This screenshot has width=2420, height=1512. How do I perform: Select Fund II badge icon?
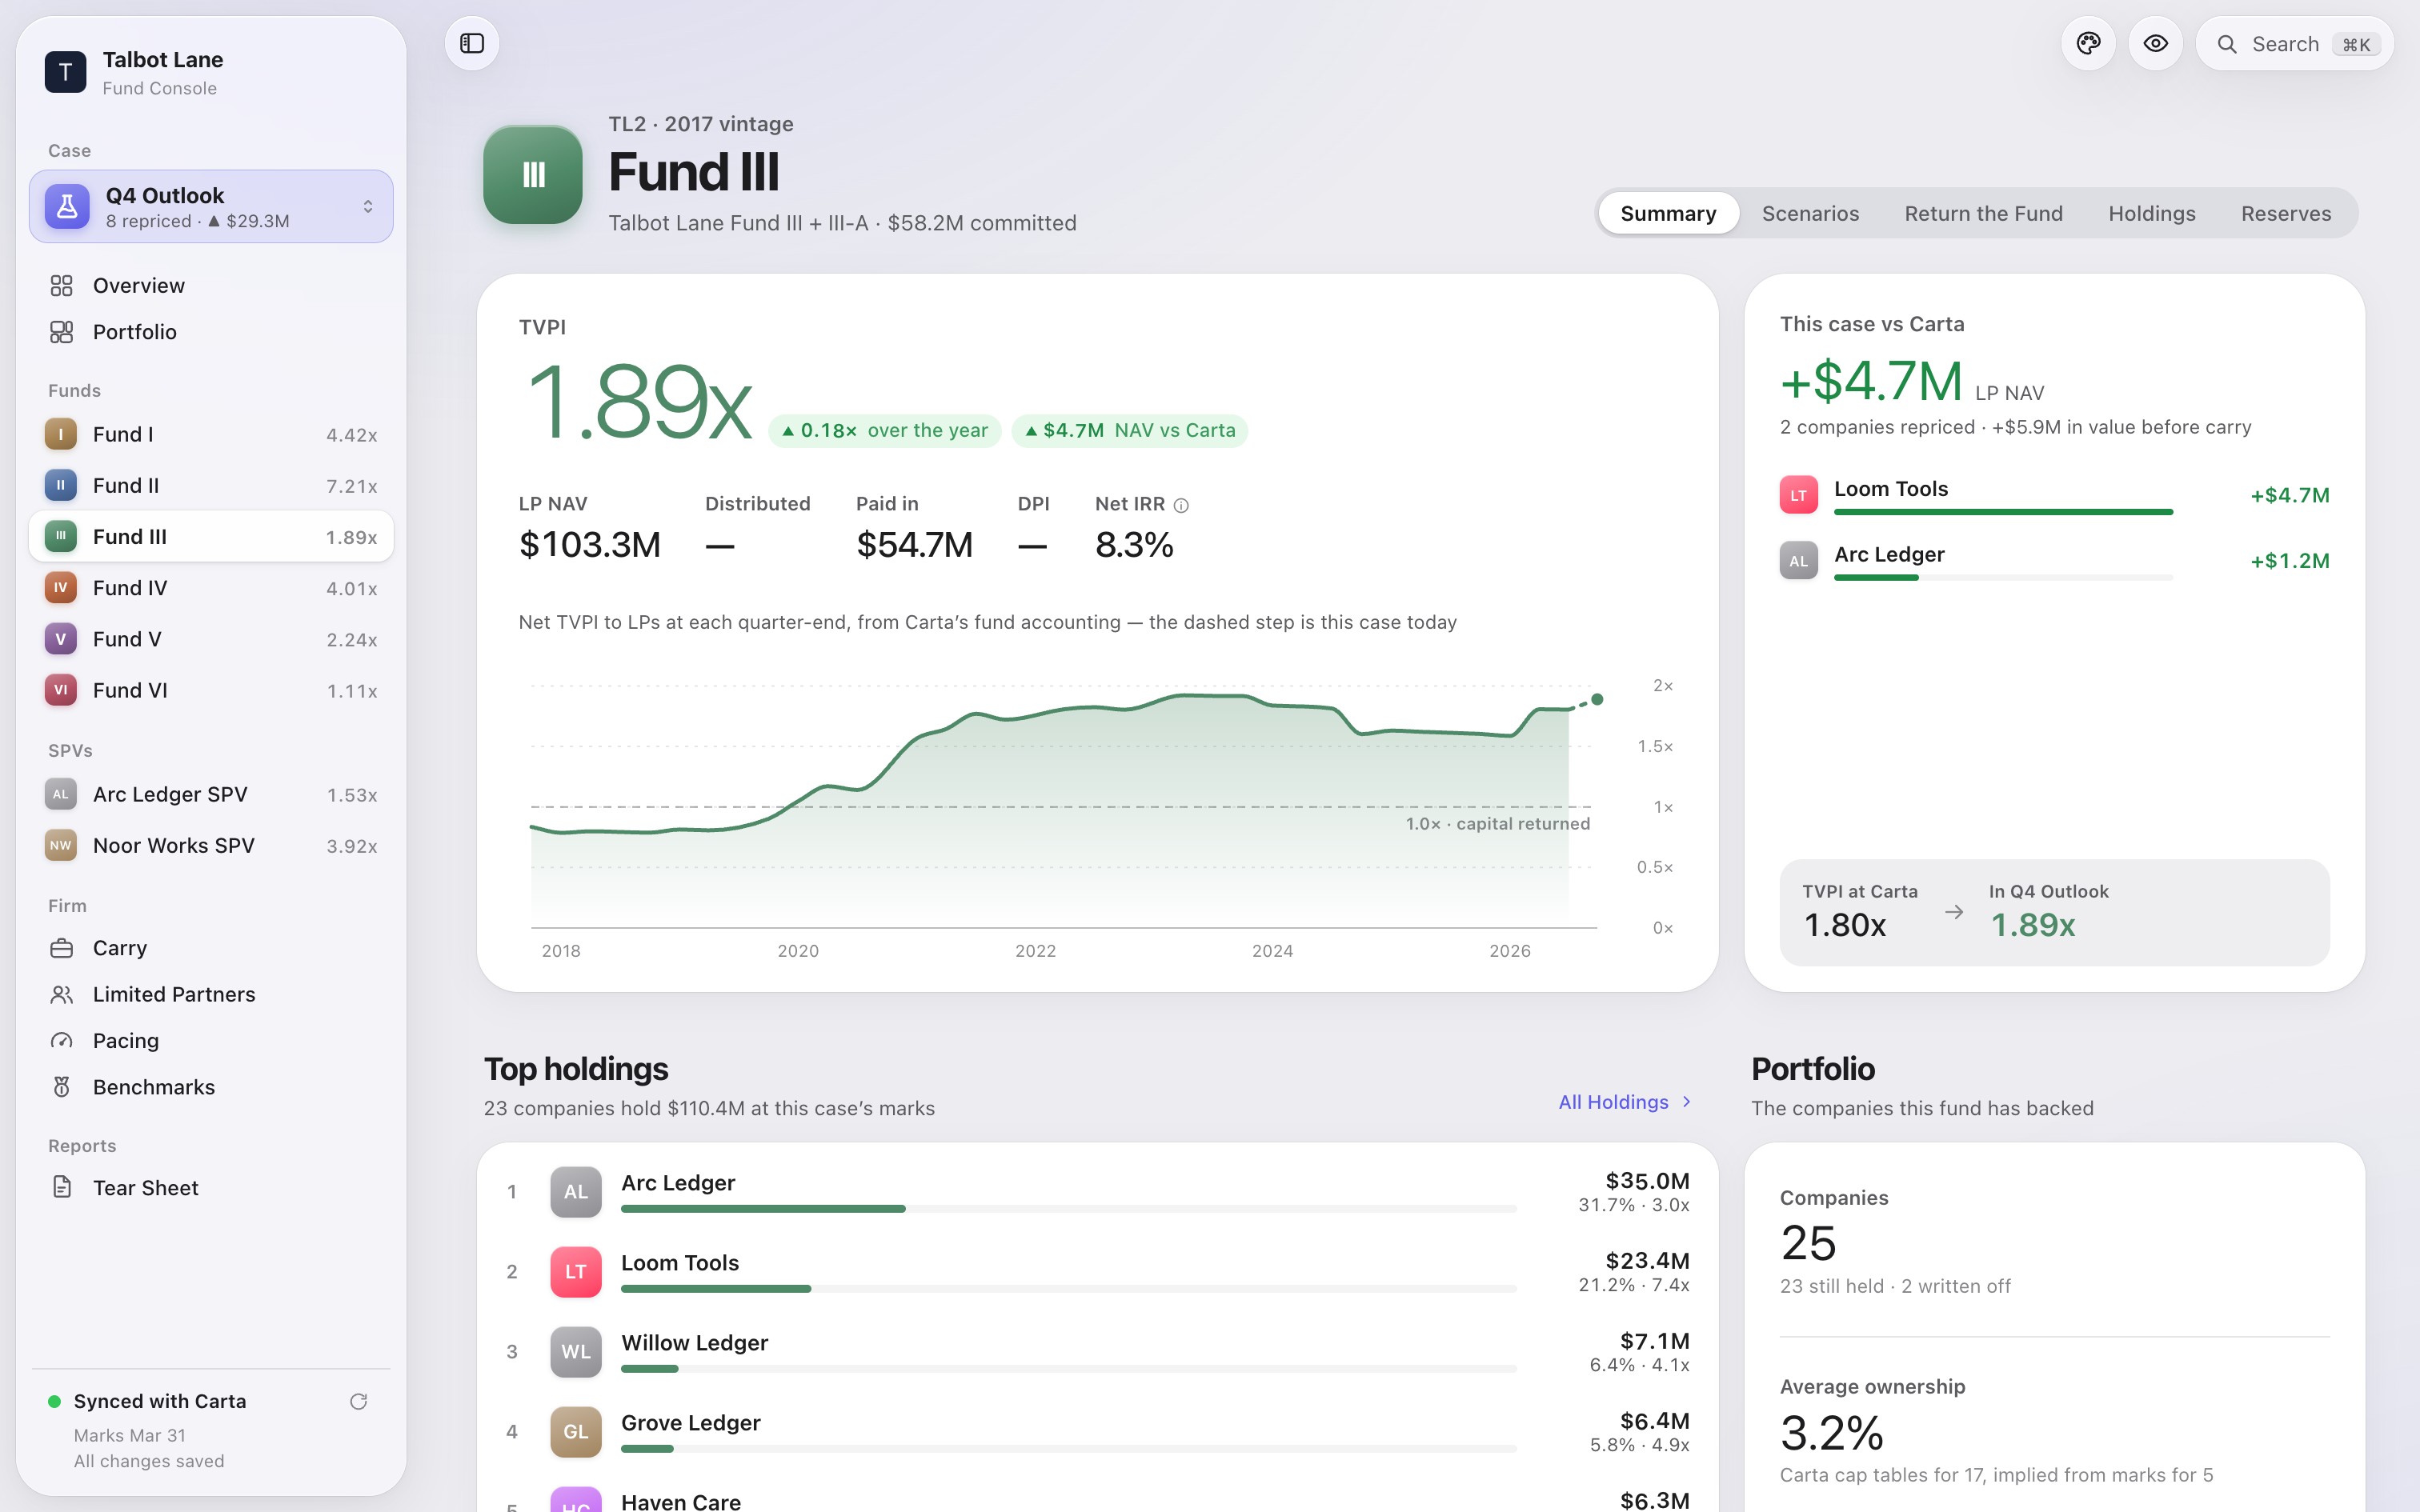(61, 485)
